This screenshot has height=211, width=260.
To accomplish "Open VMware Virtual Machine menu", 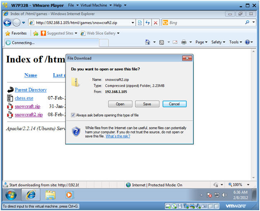I will click(x=96, y=5).
